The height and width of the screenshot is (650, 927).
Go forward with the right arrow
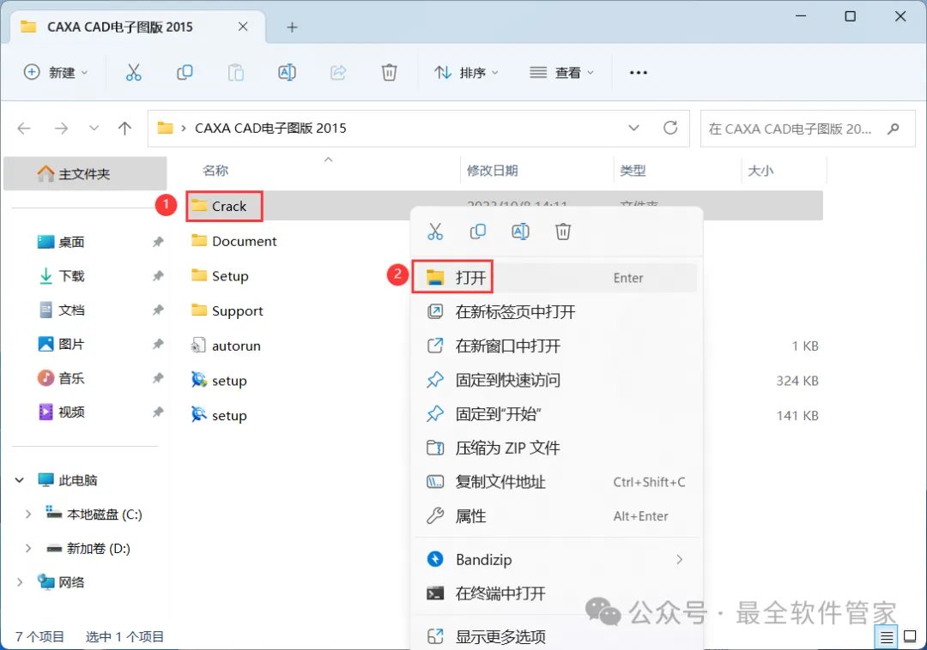click(61, 128)
